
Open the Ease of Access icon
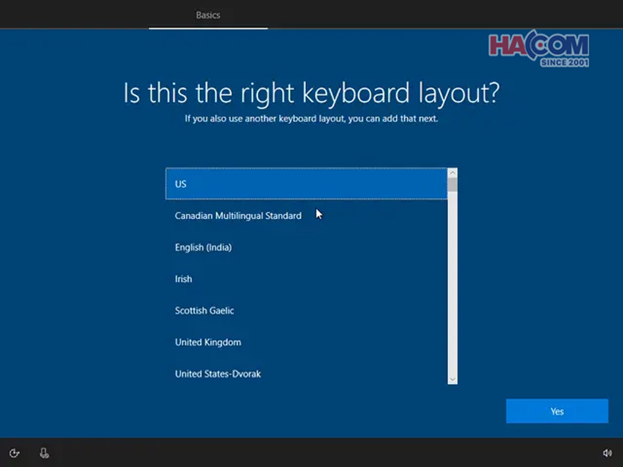[14, 453]
